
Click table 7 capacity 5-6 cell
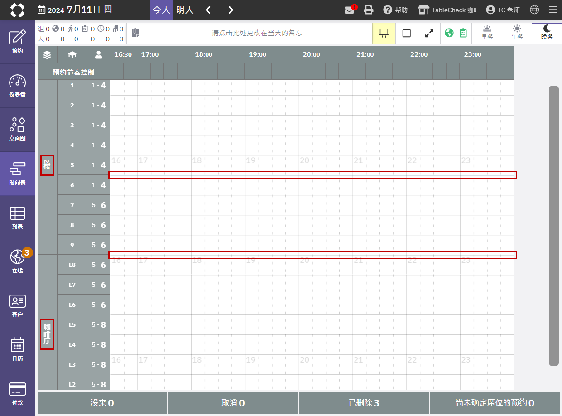click(x=99, y=205)
